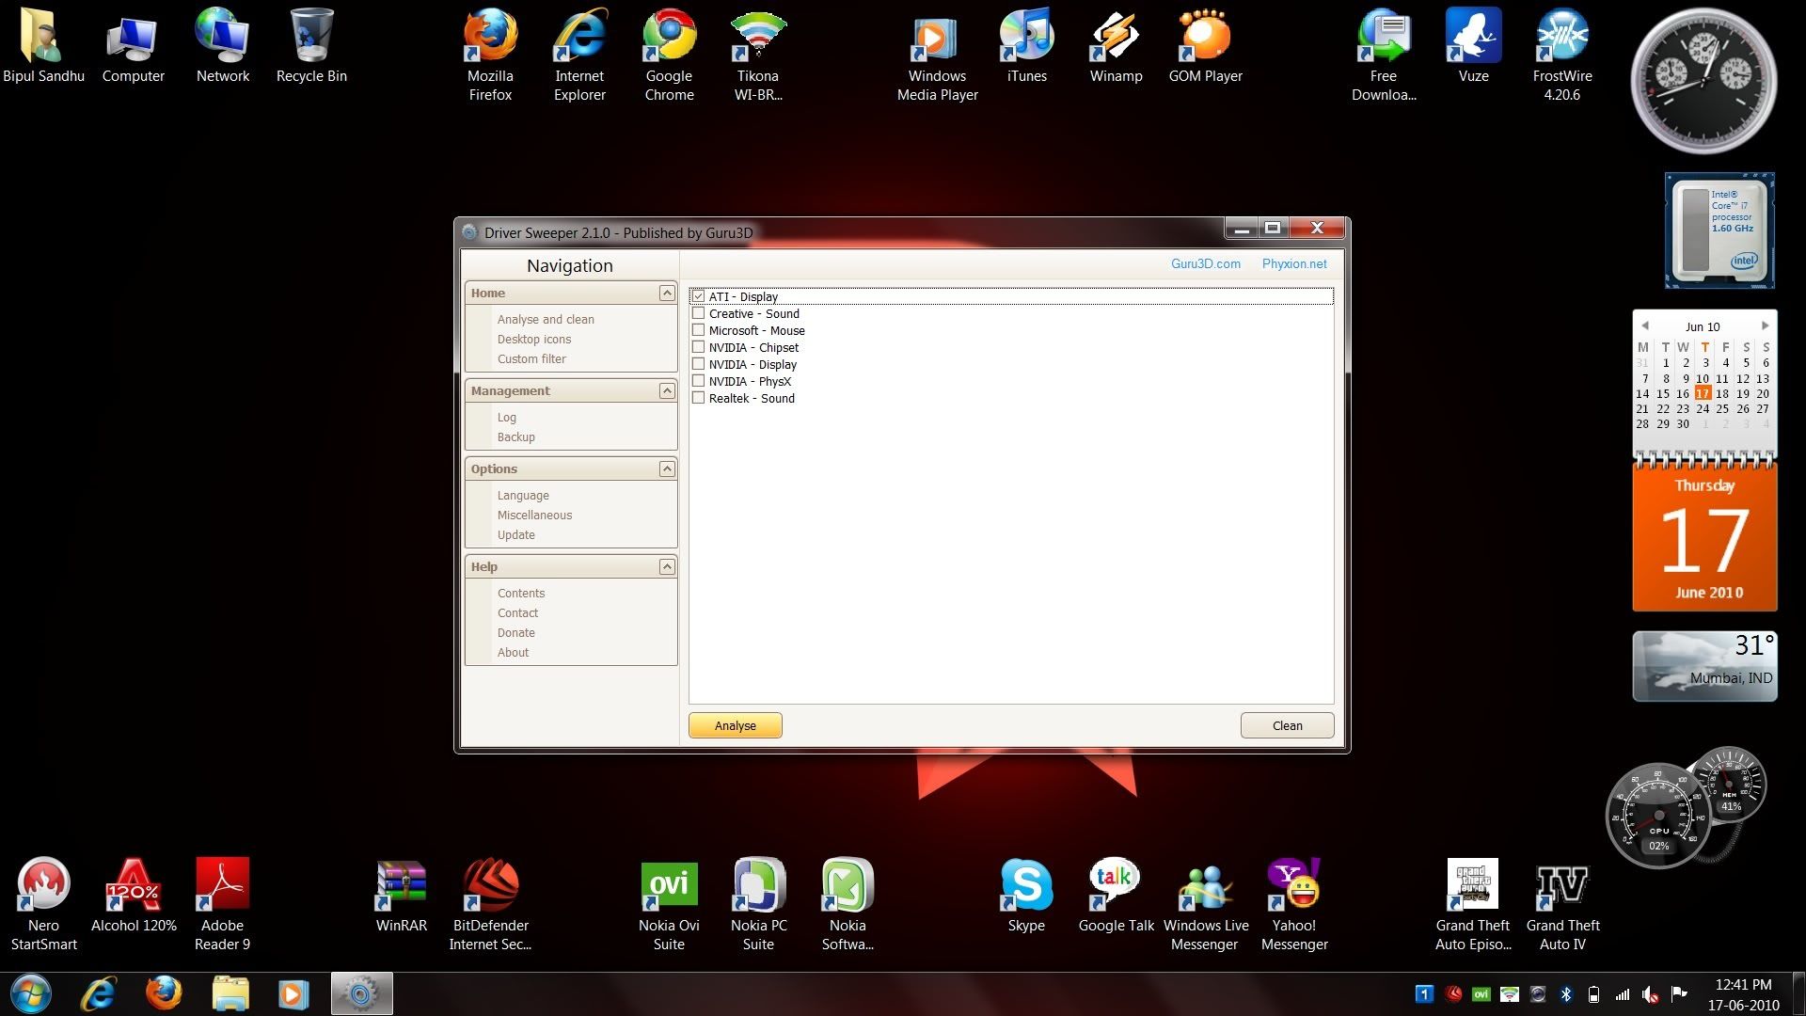Open Google Chrome desktop shortcut
This screenshot has height=1016, width=1806.
coord(669,55)
